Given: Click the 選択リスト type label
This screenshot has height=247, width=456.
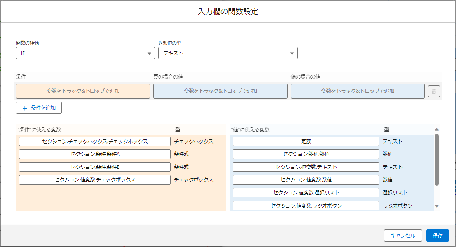Looking at the screenshot, I should point(395,192).
